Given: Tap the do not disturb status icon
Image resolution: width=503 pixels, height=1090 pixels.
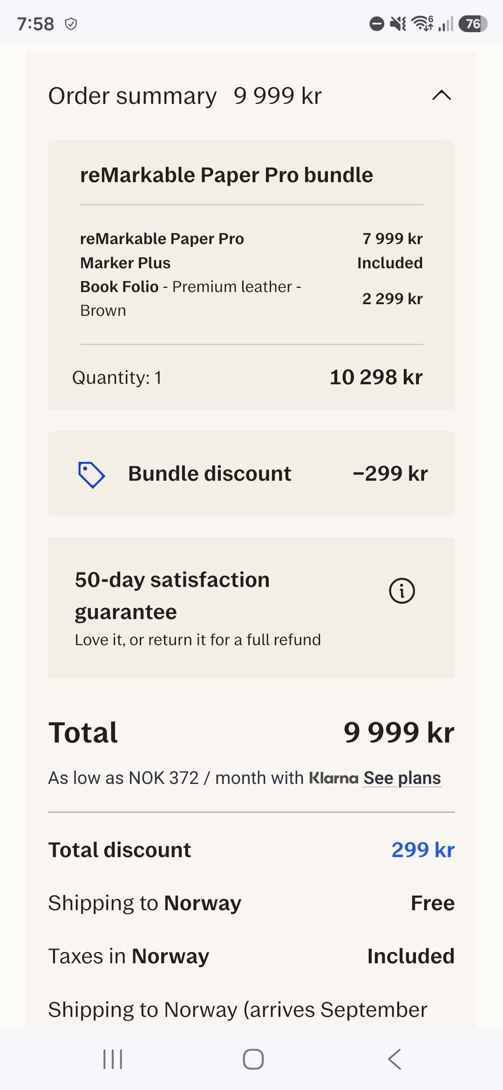Looking at the screenshot, I should (377, 24).
